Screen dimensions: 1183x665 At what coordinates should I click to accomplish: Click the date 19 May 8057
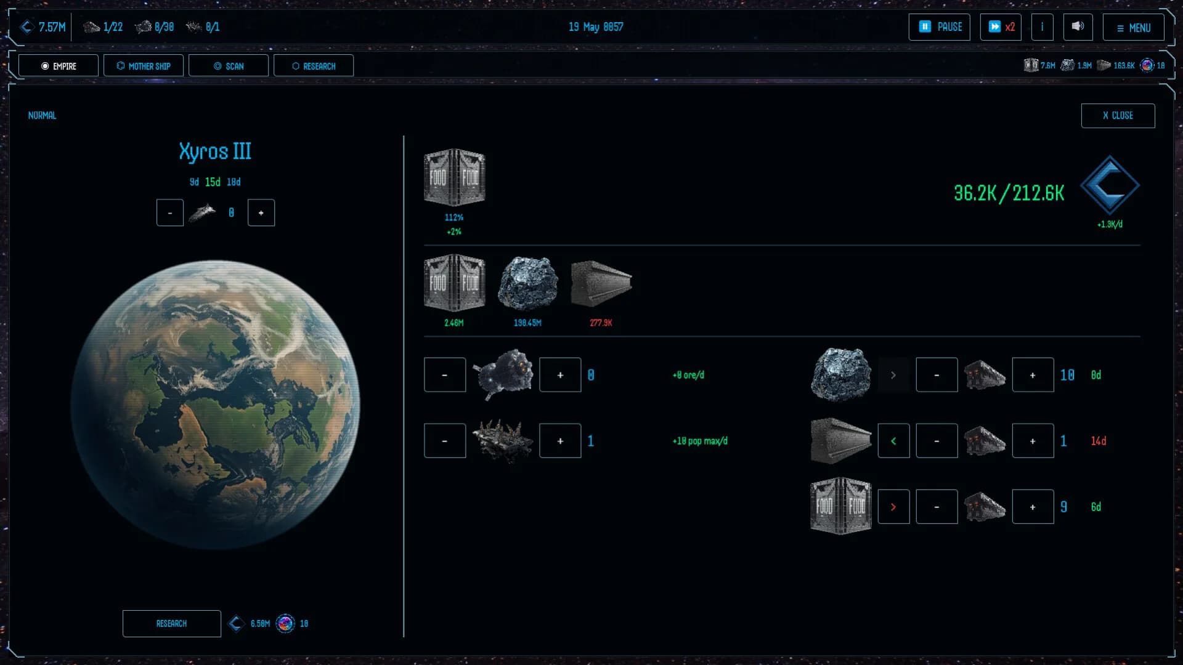(596, 27)
